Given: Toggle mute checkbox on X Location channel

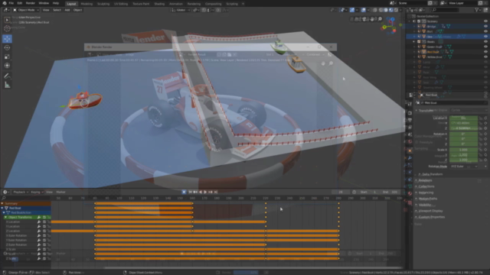Looking at the screenshot, I should [x=44, y=222].
